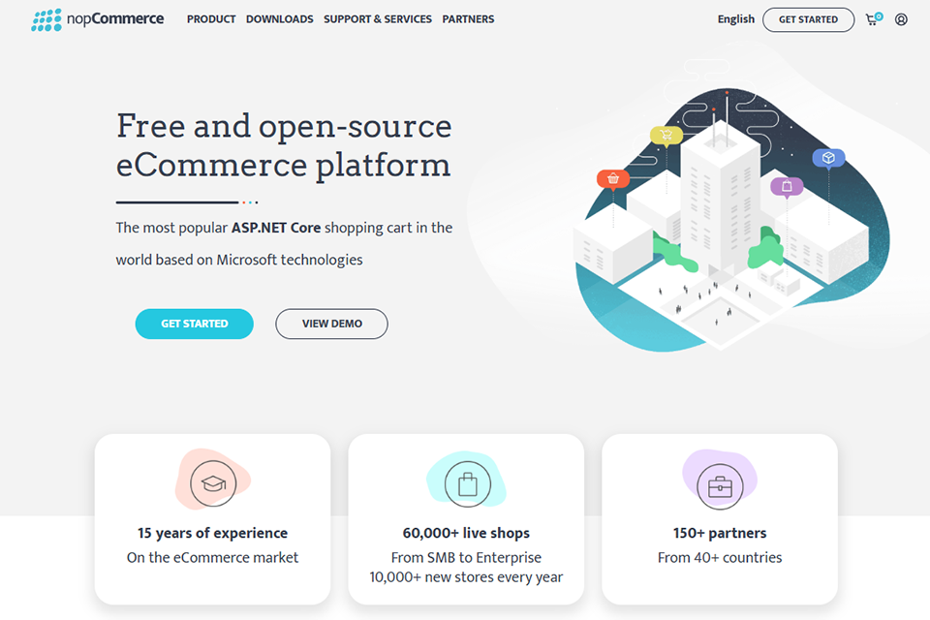Click the 'ASP.NET Core' bold text

276,228
